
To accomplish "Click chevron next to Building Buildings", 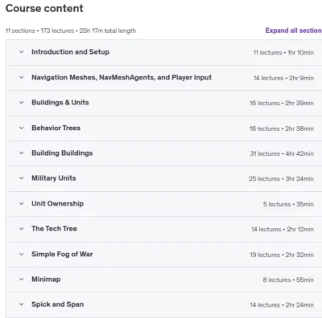I will point(22,153).
